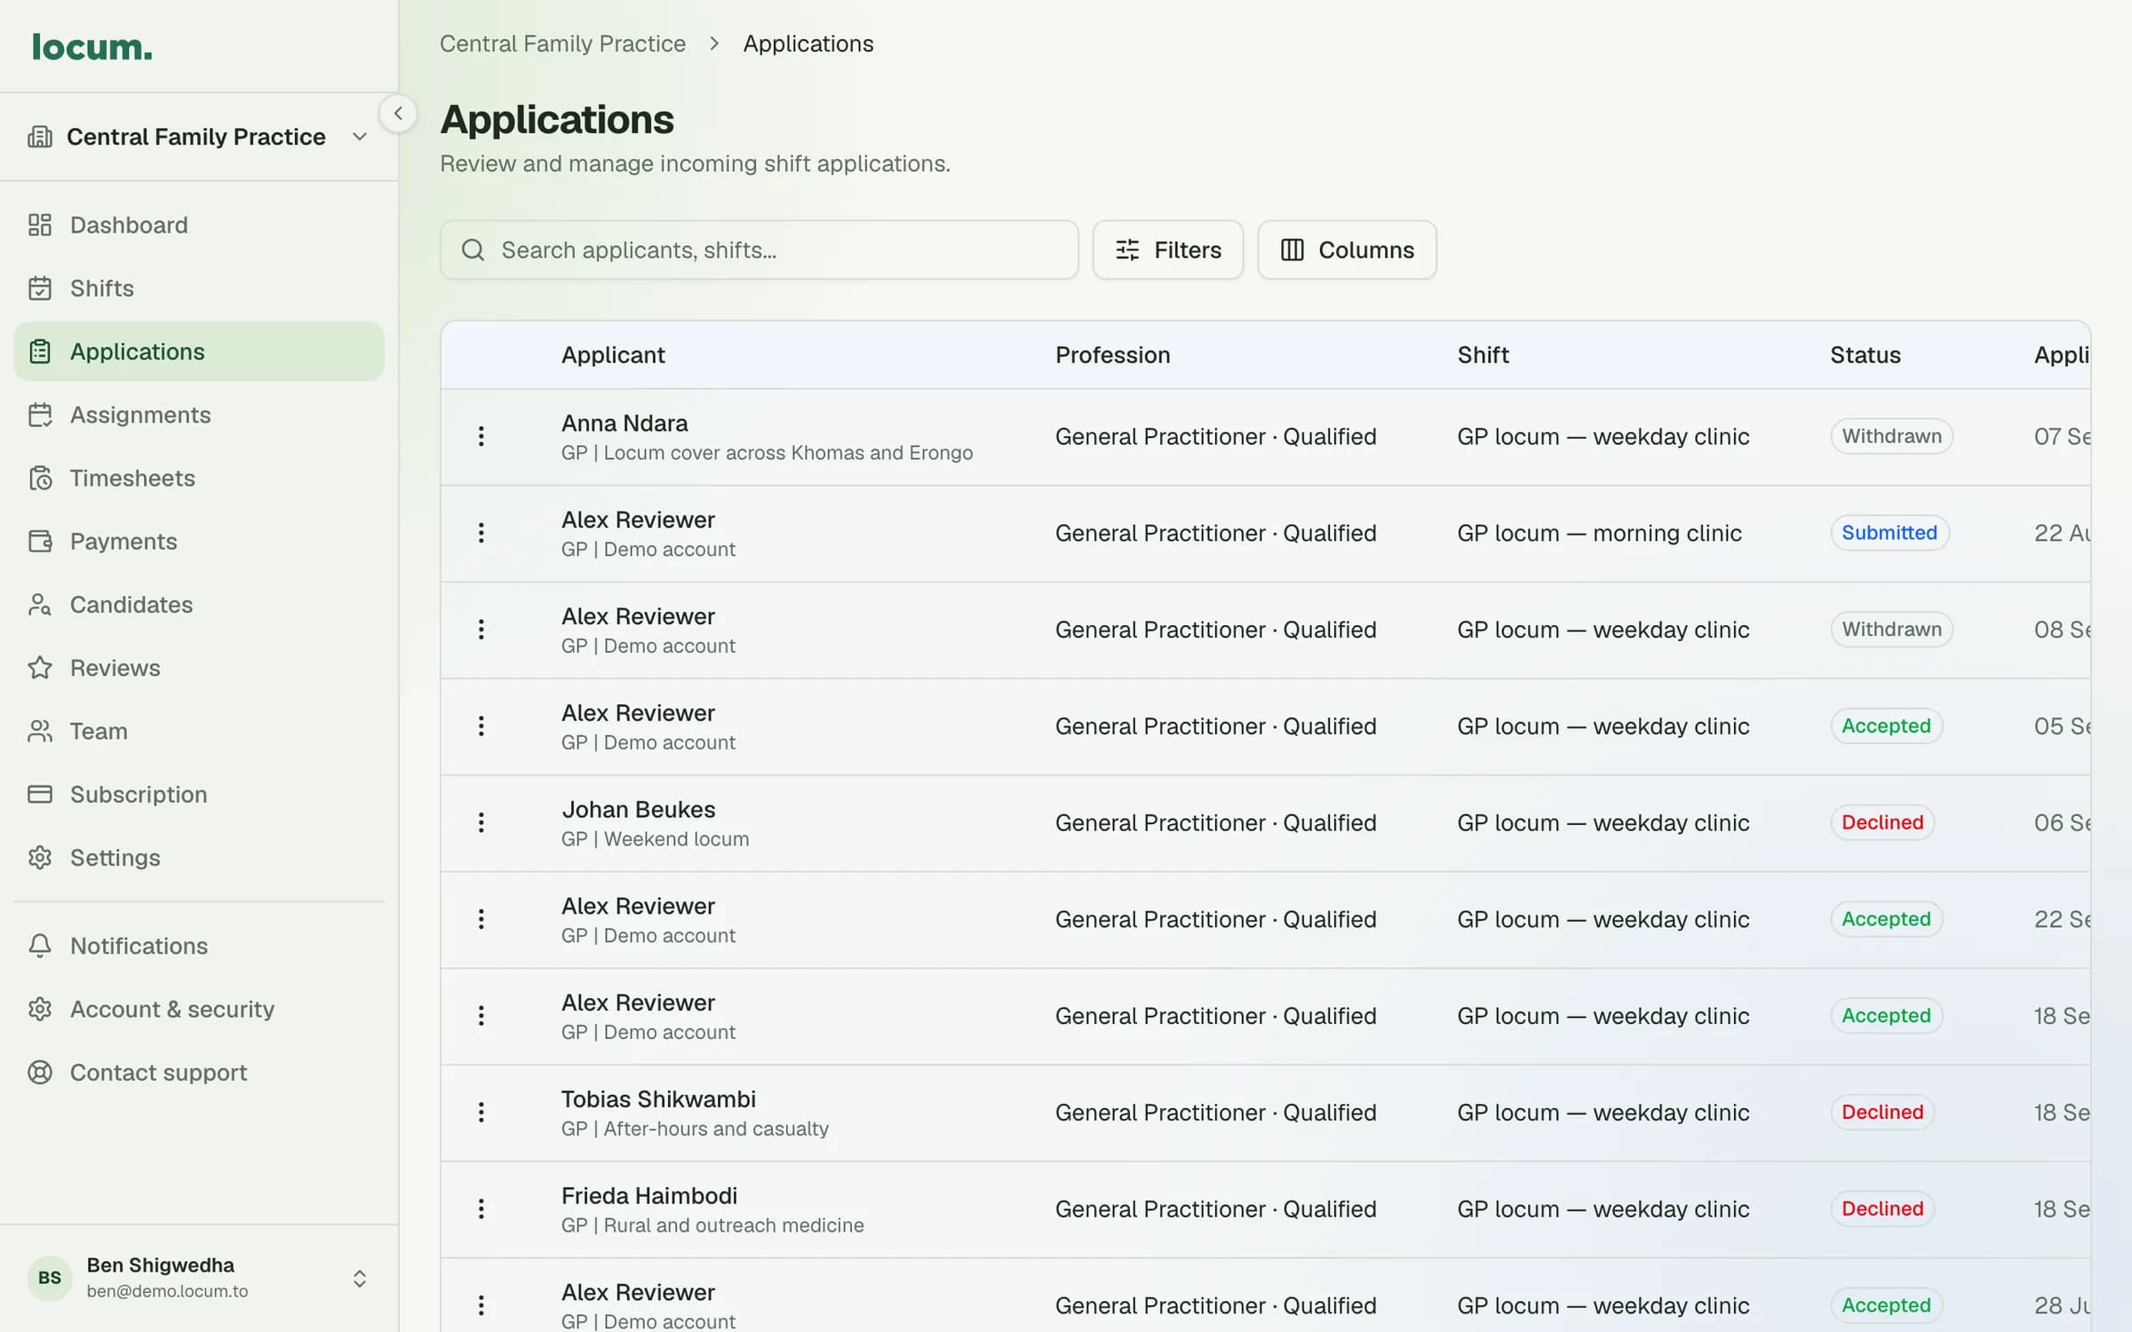2132x1332 pixels.
Task: Collapse the sidebar with the arrow button
Action: tap(398, 113)
